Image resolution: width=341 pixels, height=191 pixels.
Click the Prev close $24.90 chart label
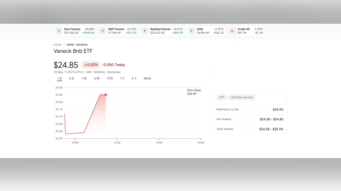pyautogui.click(x=194, y=92)
